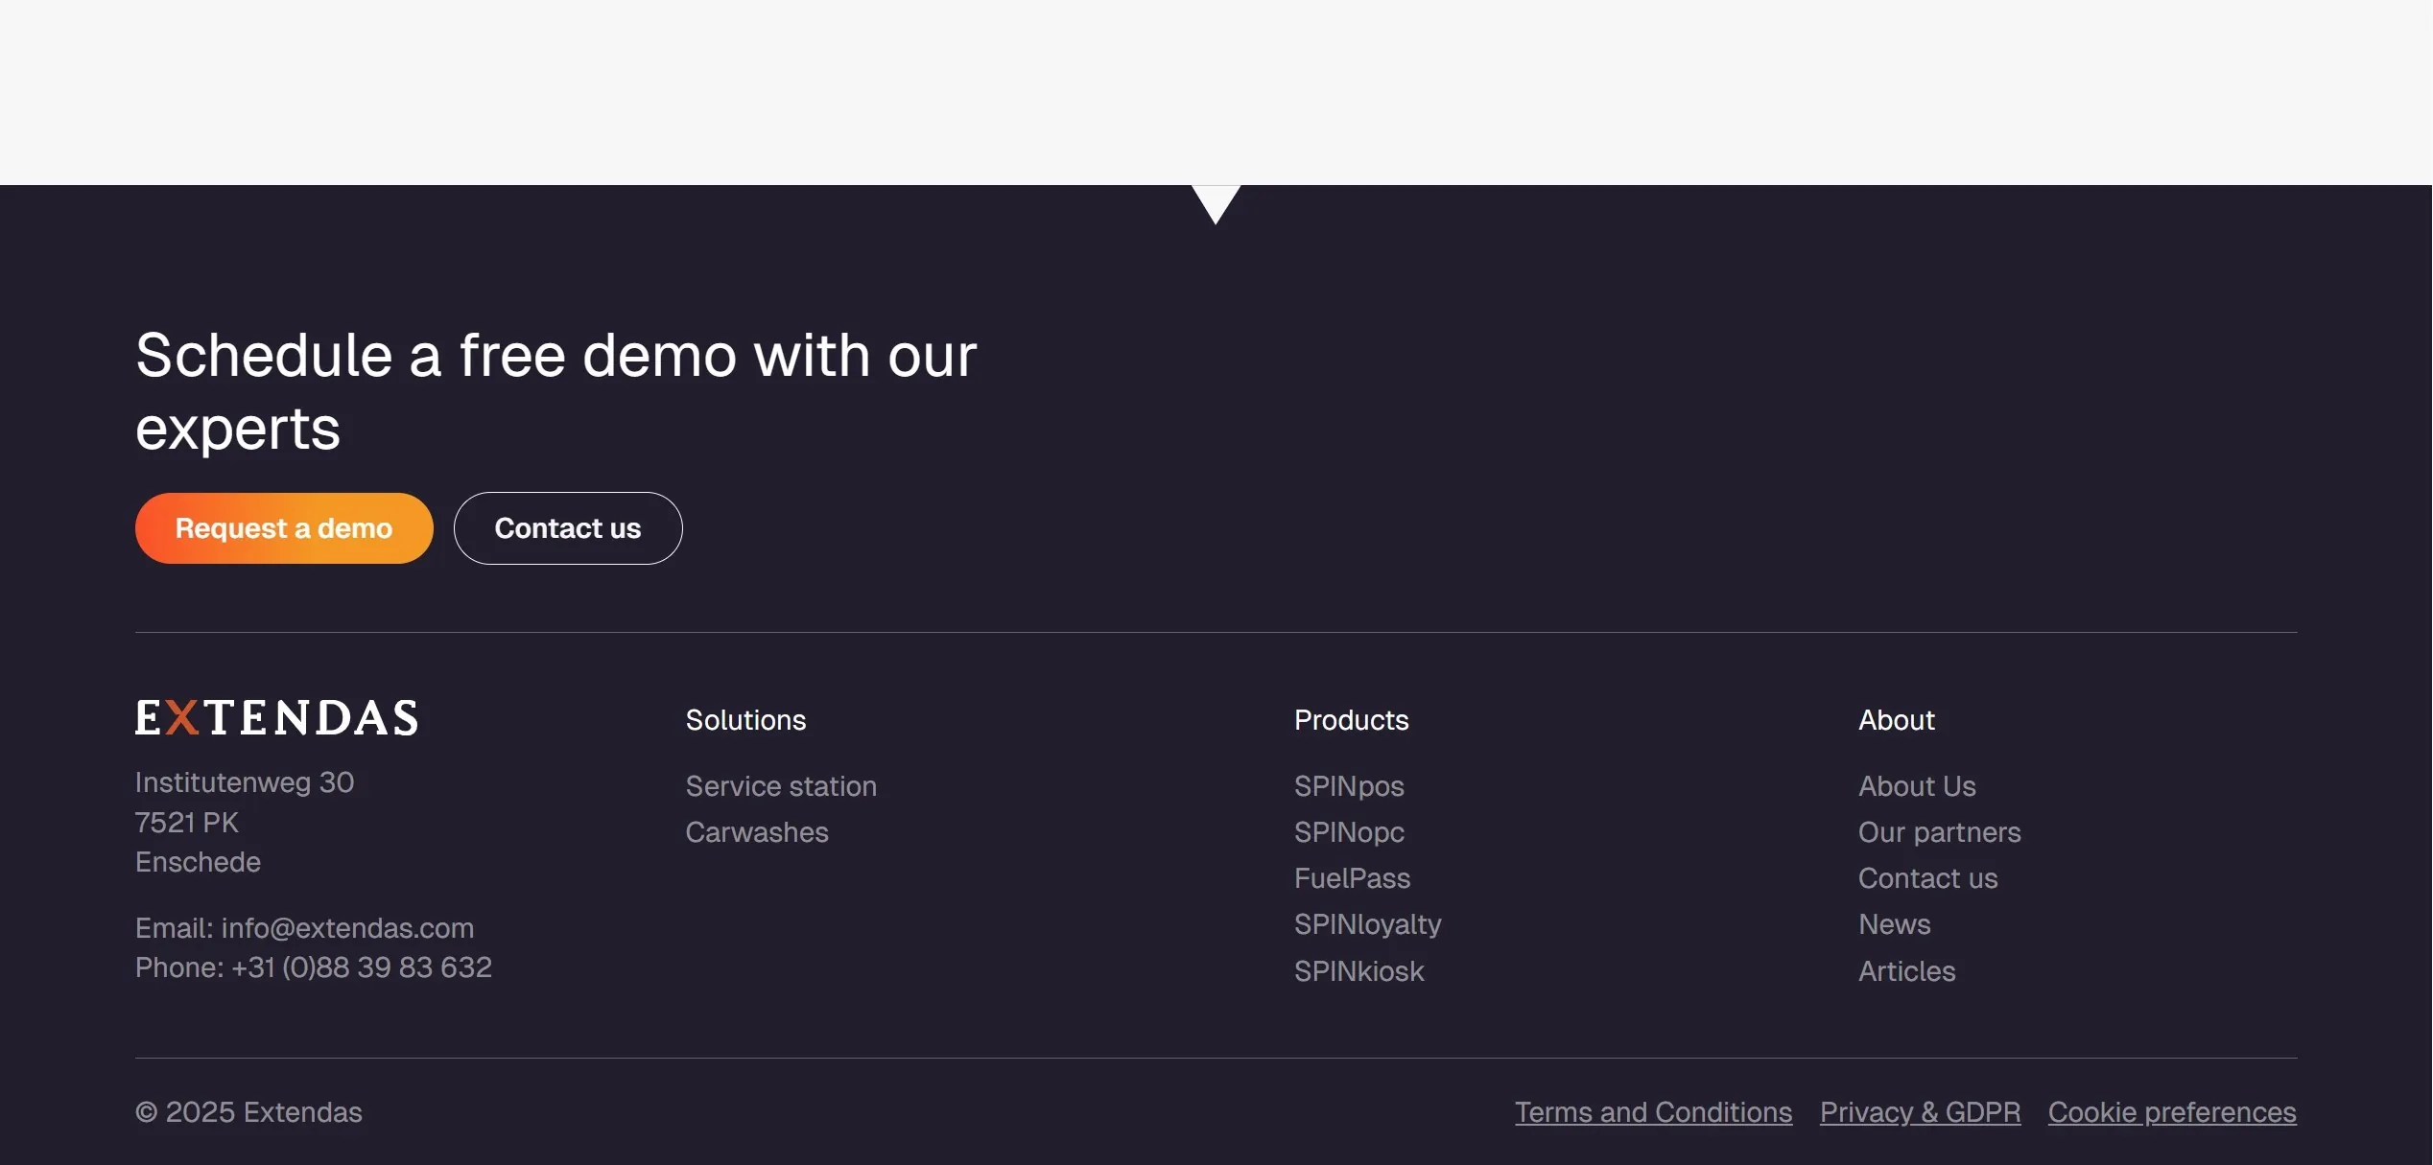Viewport: 2433px width, 1165px height.
Task: Go to the Carwashes solution page
Action: 757,832
